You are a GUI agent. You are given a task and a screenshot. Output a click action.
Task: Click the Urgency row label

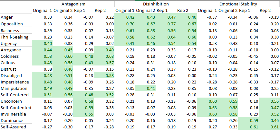pos(9,44)
